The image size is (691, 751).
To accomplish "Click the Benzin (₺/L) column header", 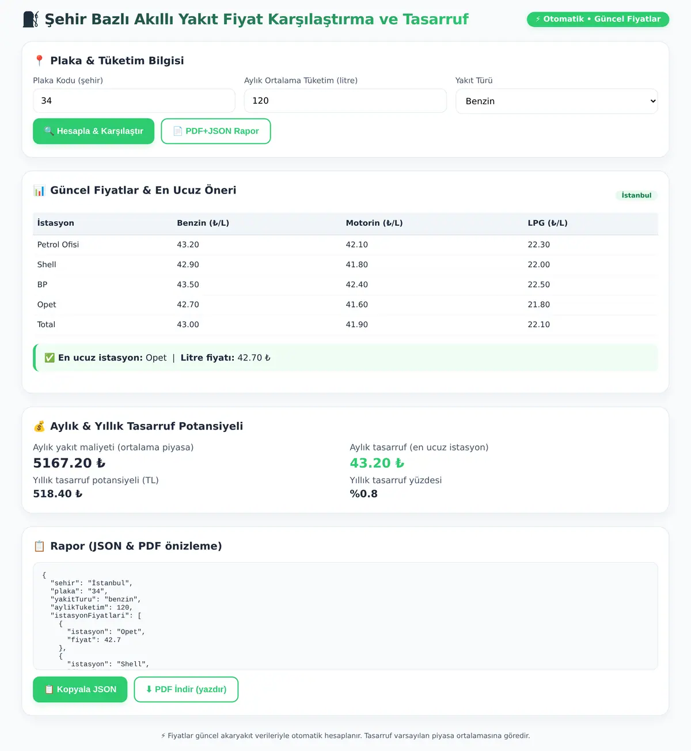I will [x=203, y=223].
